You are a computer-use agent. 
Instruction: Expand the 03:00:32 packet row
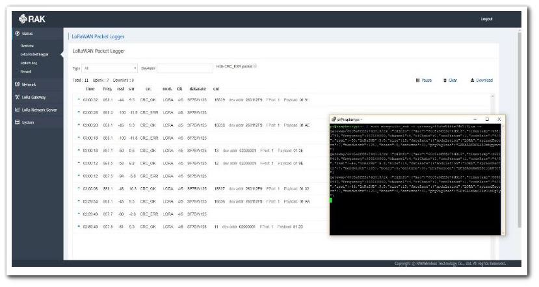point(79,99)
